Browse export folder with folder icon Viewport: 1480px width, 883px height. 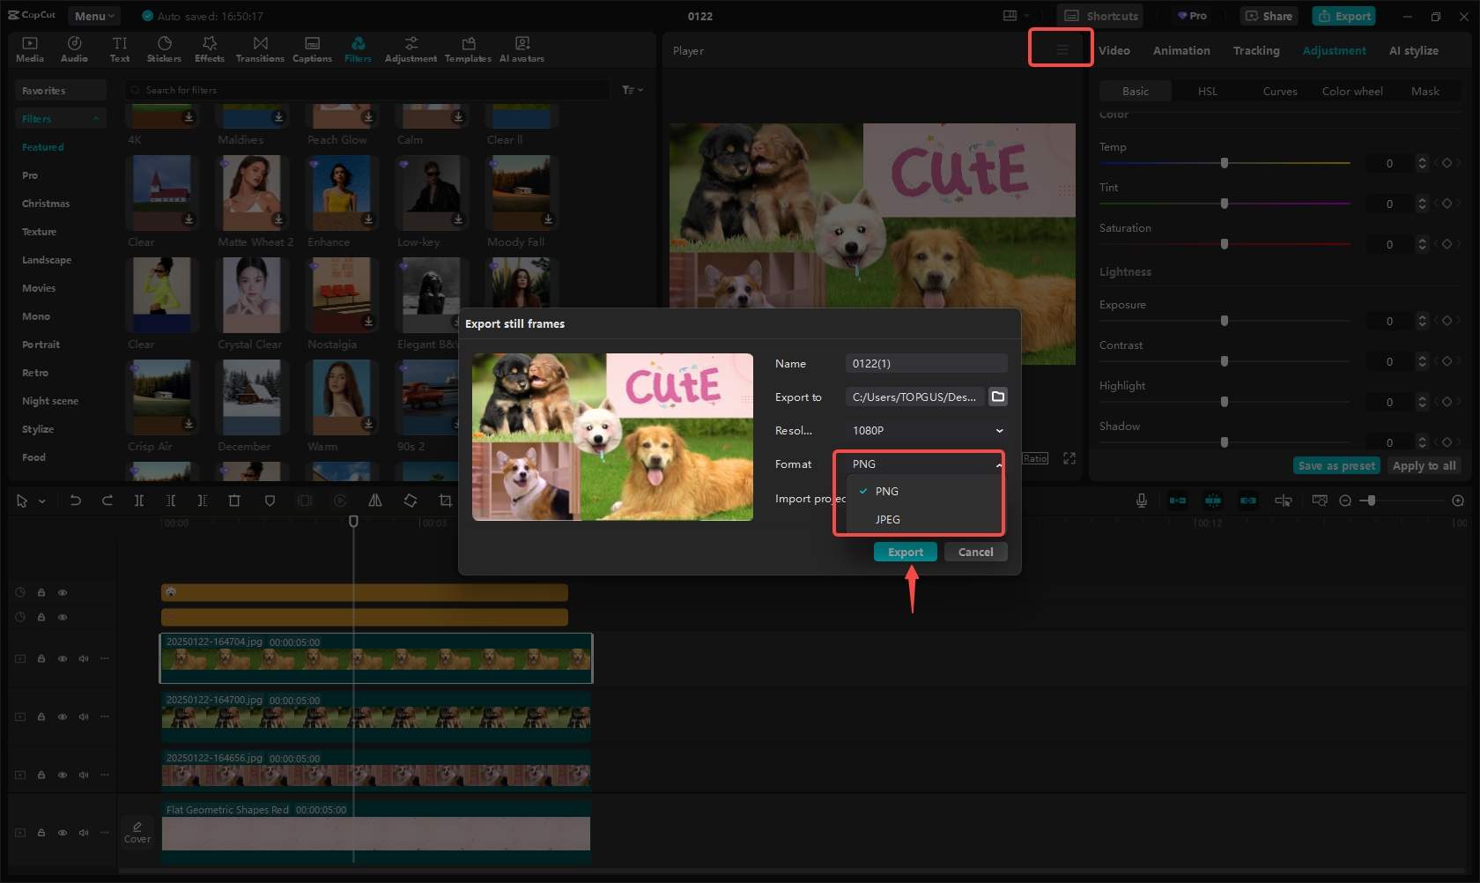coord(998,397)
